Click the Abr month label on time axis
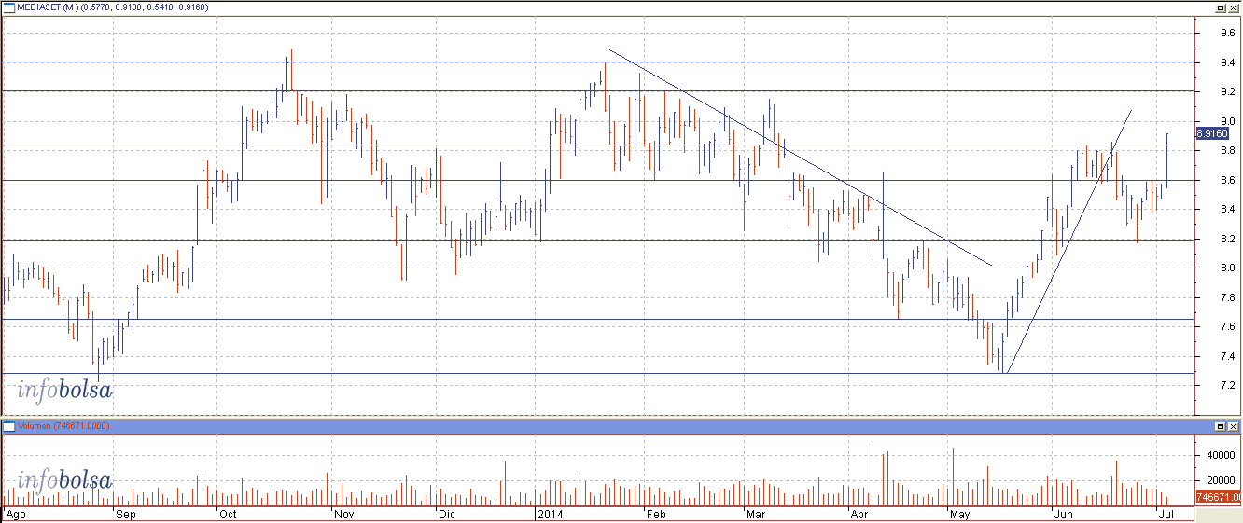1243x523 pixels. click(860, 514)
